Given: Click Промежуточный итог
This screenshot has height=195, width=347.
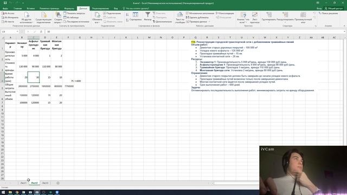Looking at the screenshot, I should click(x=303, y=18).
